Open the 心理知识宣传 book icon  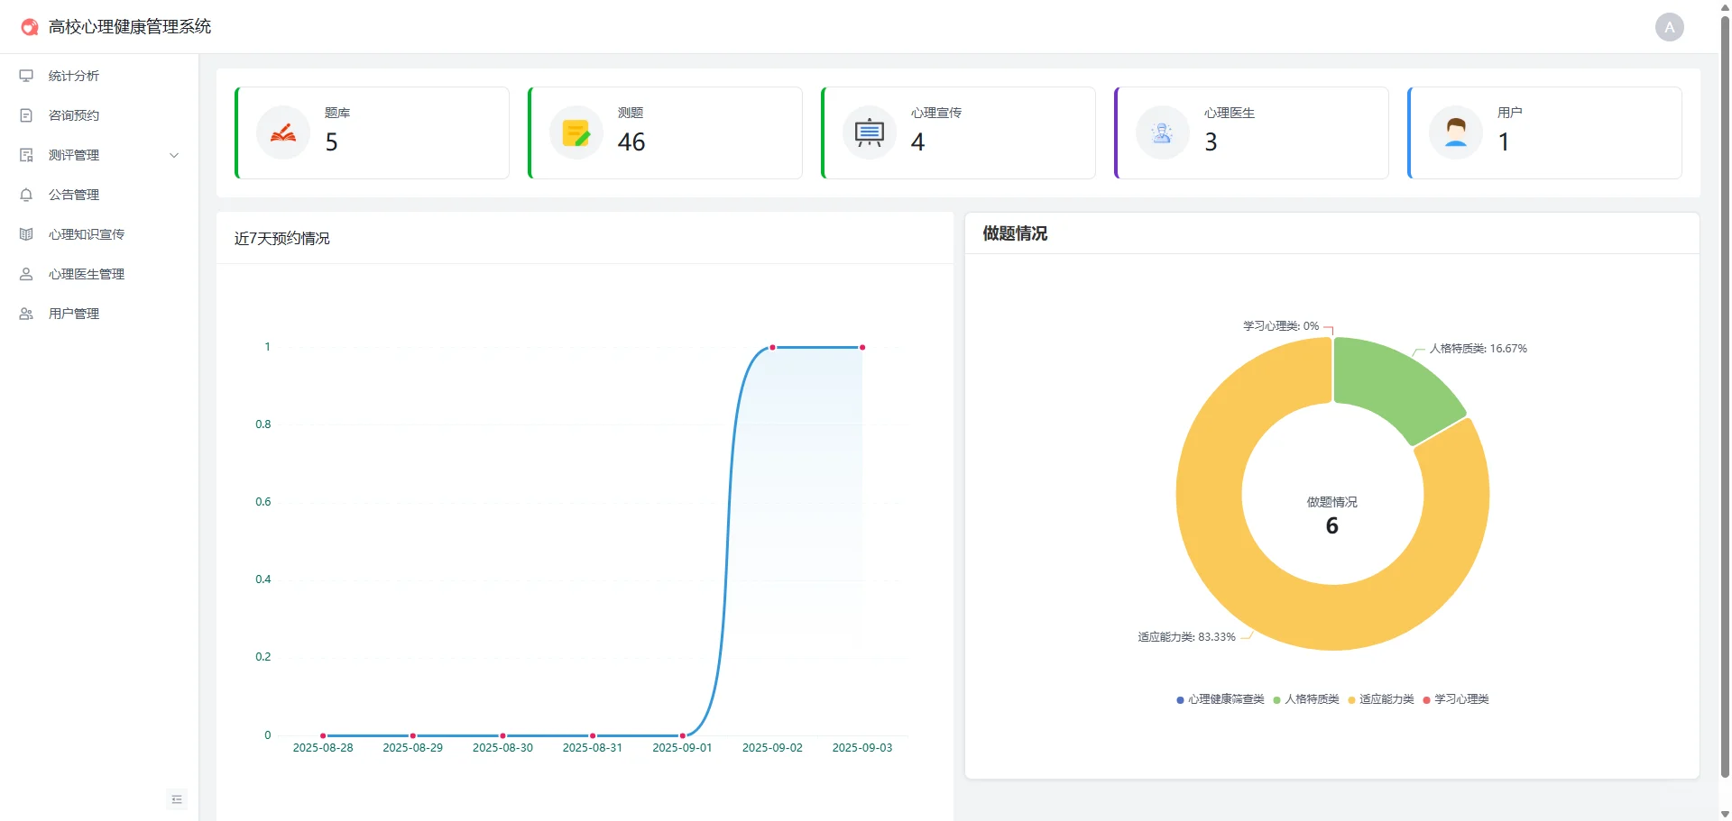pyautogui.click(x=26, y=234)
